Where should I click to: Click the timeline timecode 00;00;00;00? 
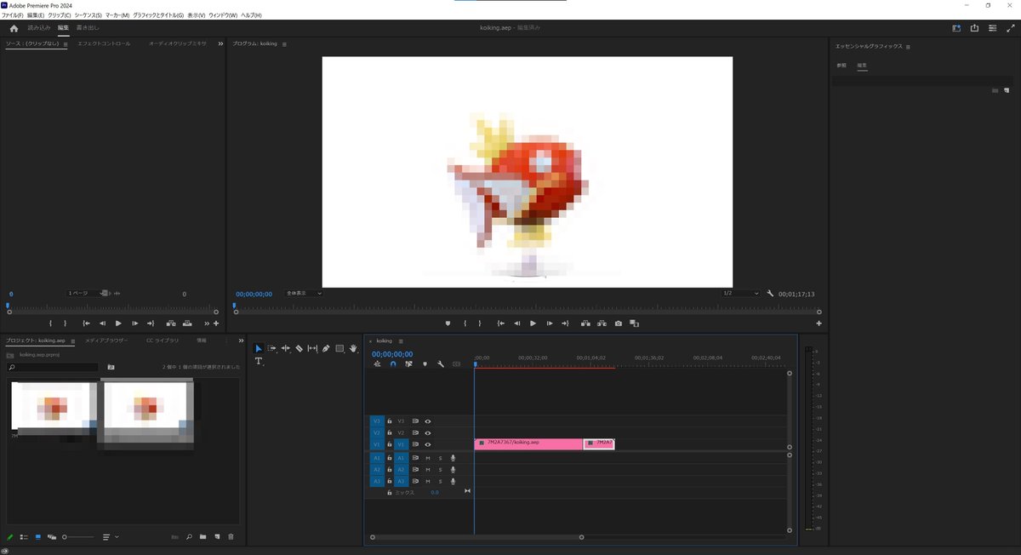392,354
